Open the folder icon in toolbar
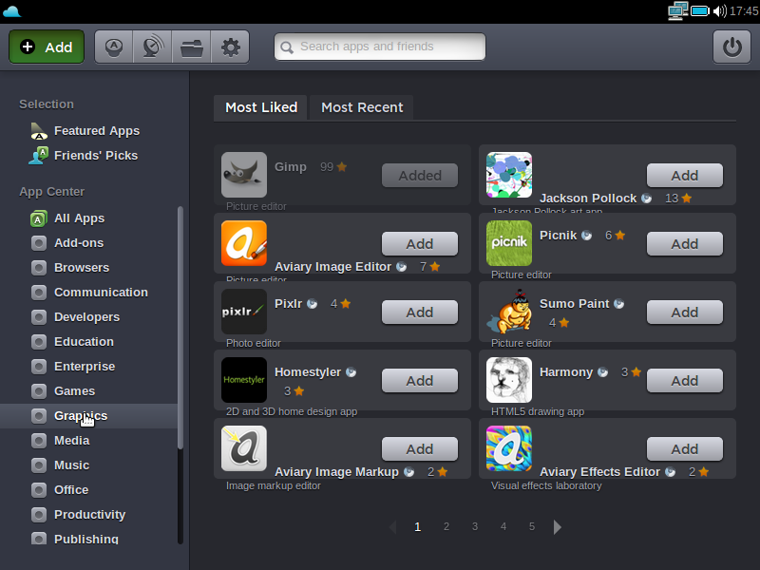760x570 pixels. click(191, 47)
